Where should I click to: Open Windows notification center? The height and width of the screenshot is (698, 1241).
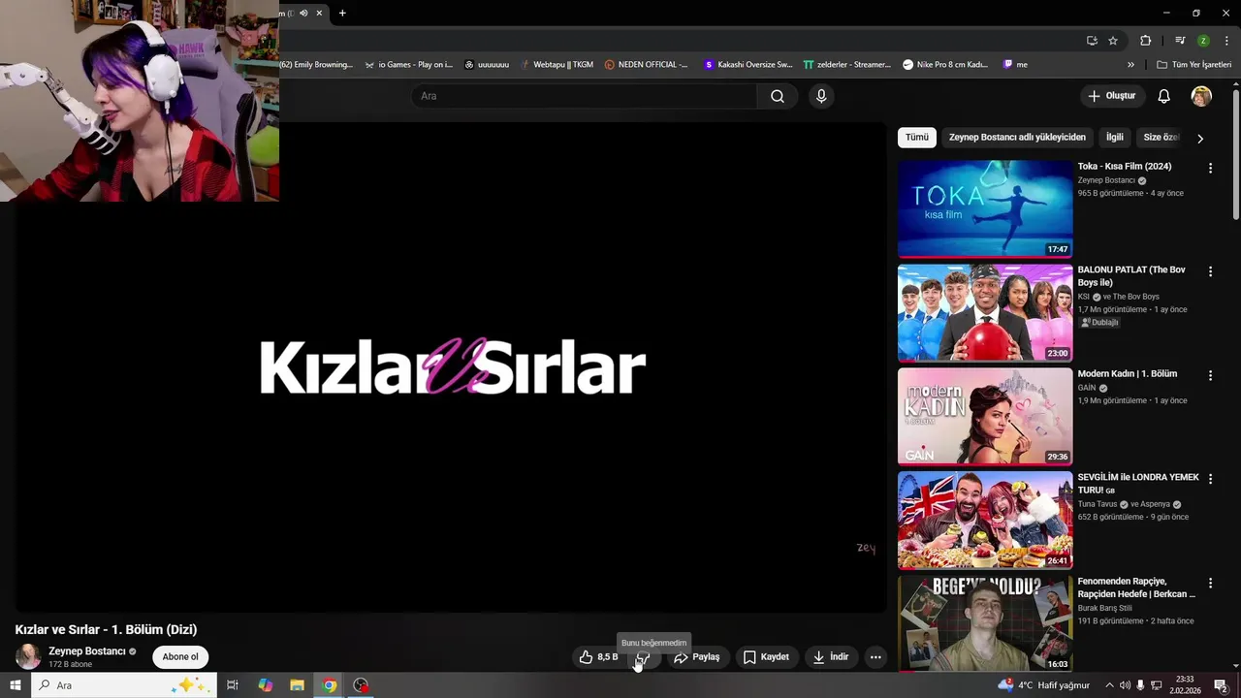tap(1221, 685)
